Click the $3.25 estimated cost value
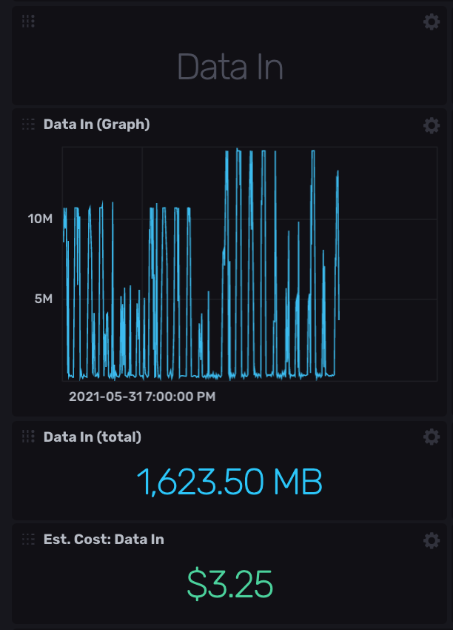The image size is (453, 630). tap(229, 585)
